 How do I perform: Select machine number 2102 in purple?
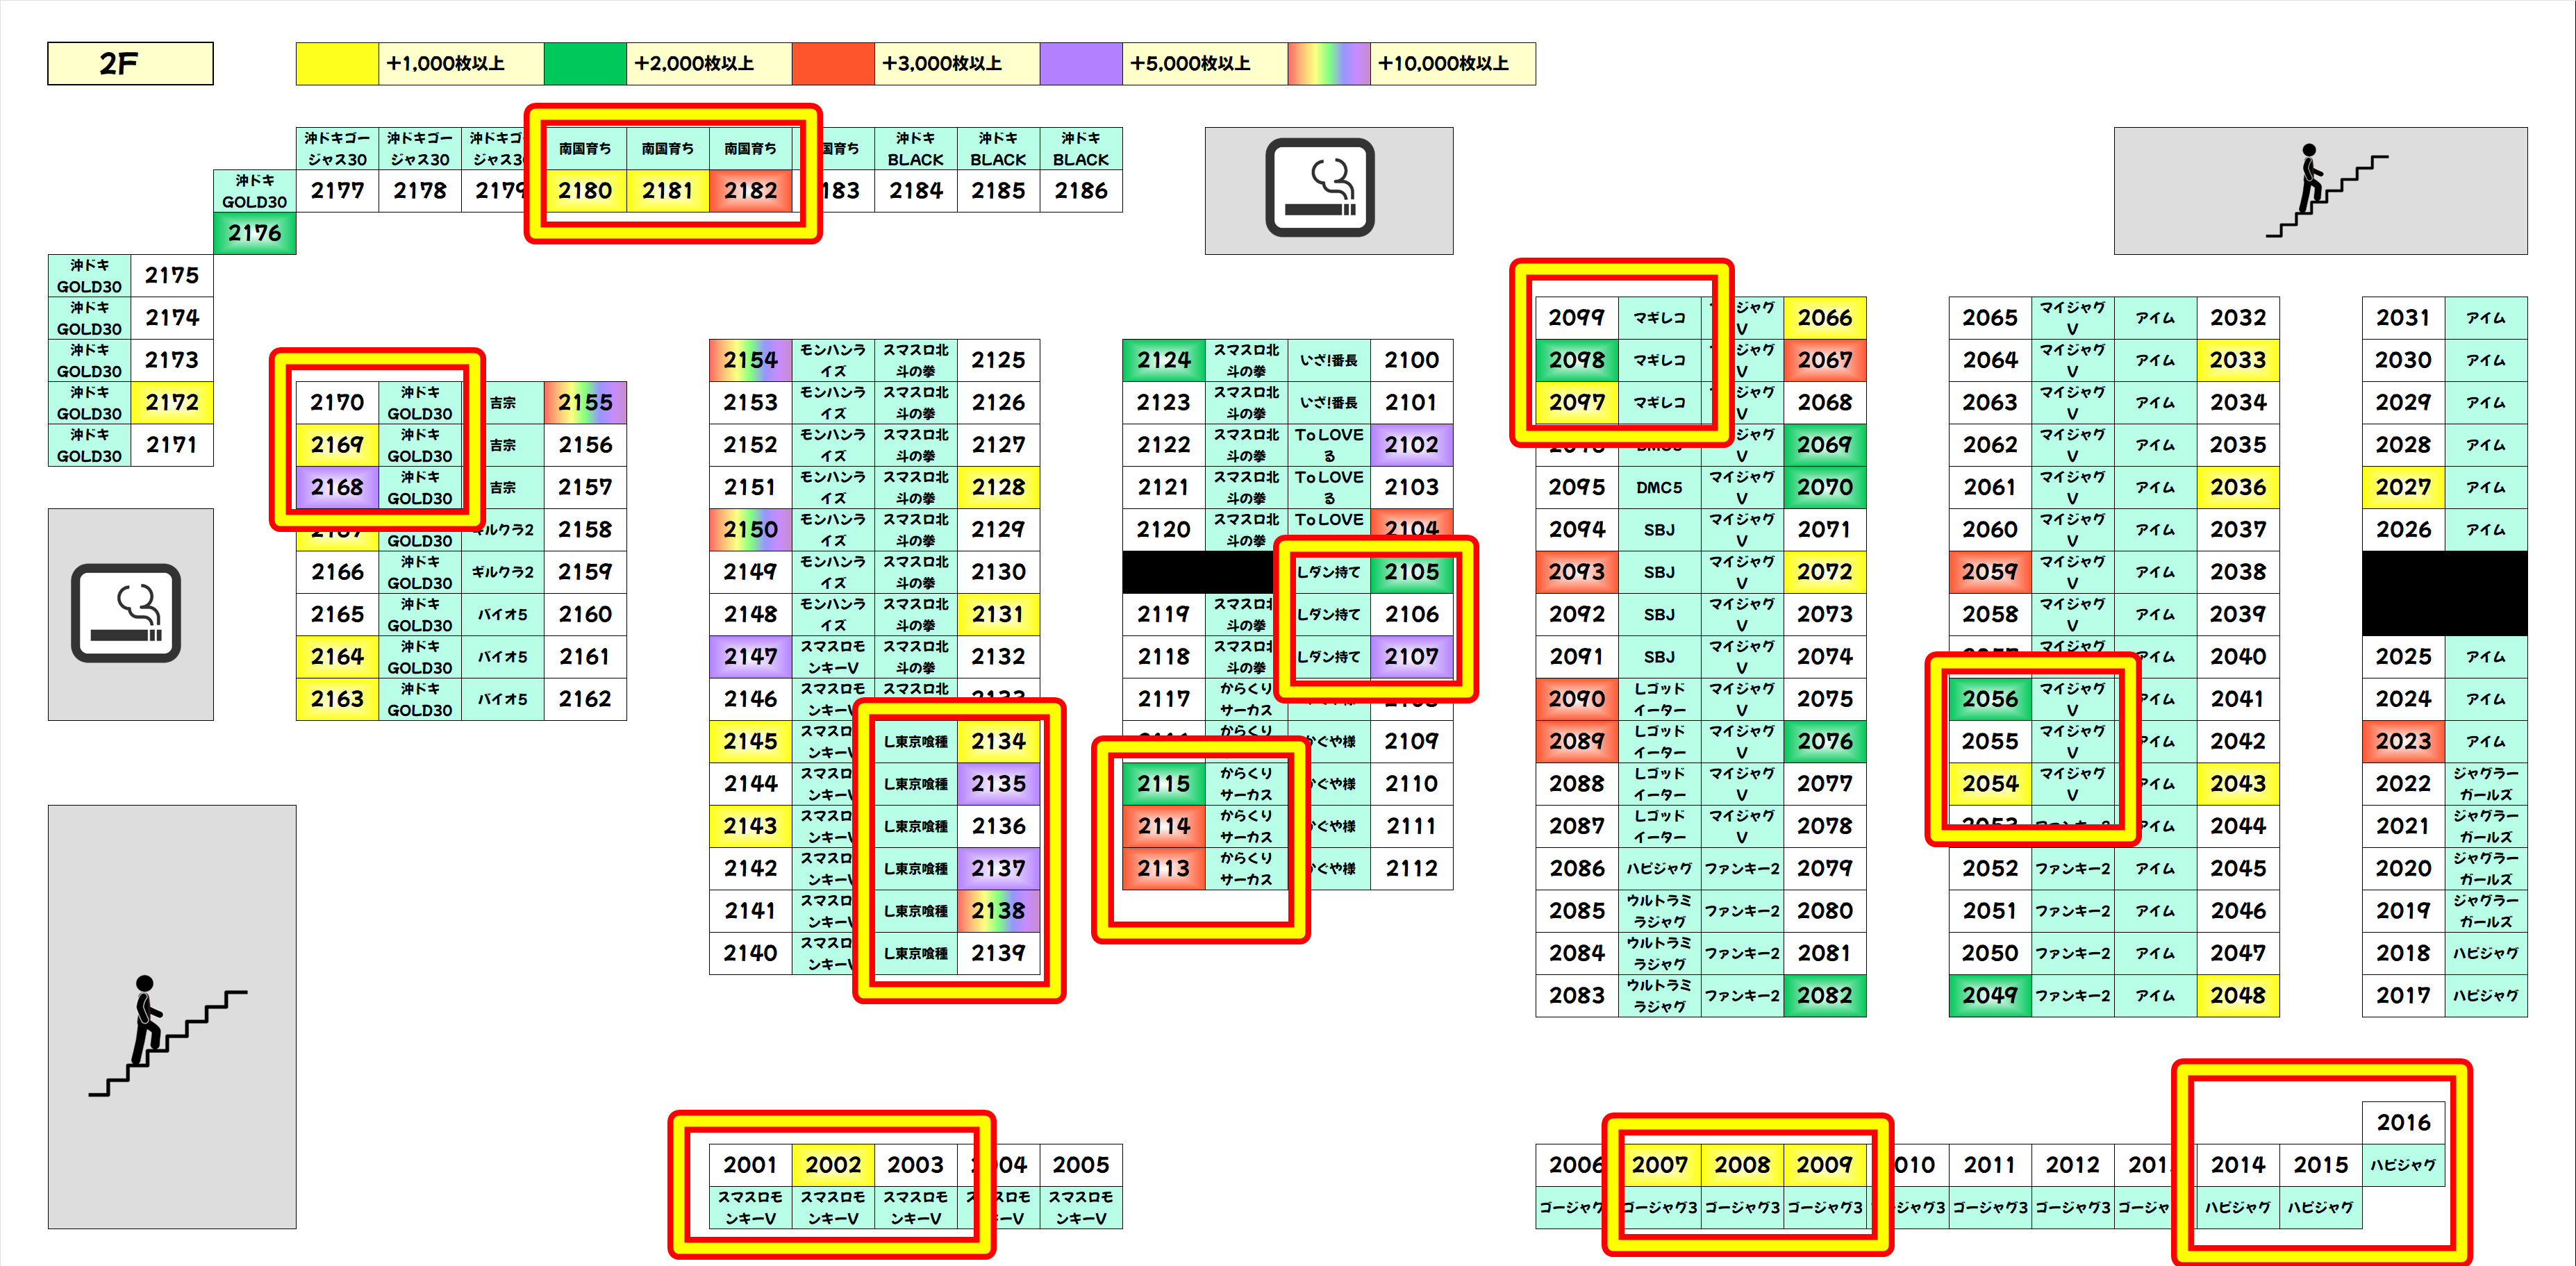tap(1411, 445)
